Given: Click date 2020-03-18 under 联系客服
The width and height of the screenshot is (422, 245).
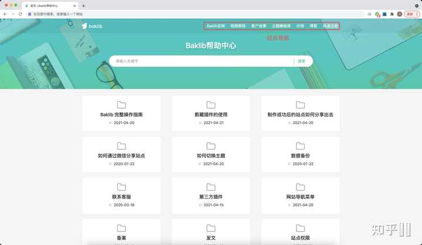Looking at the screenshot, I should click(x=124, y=205).
